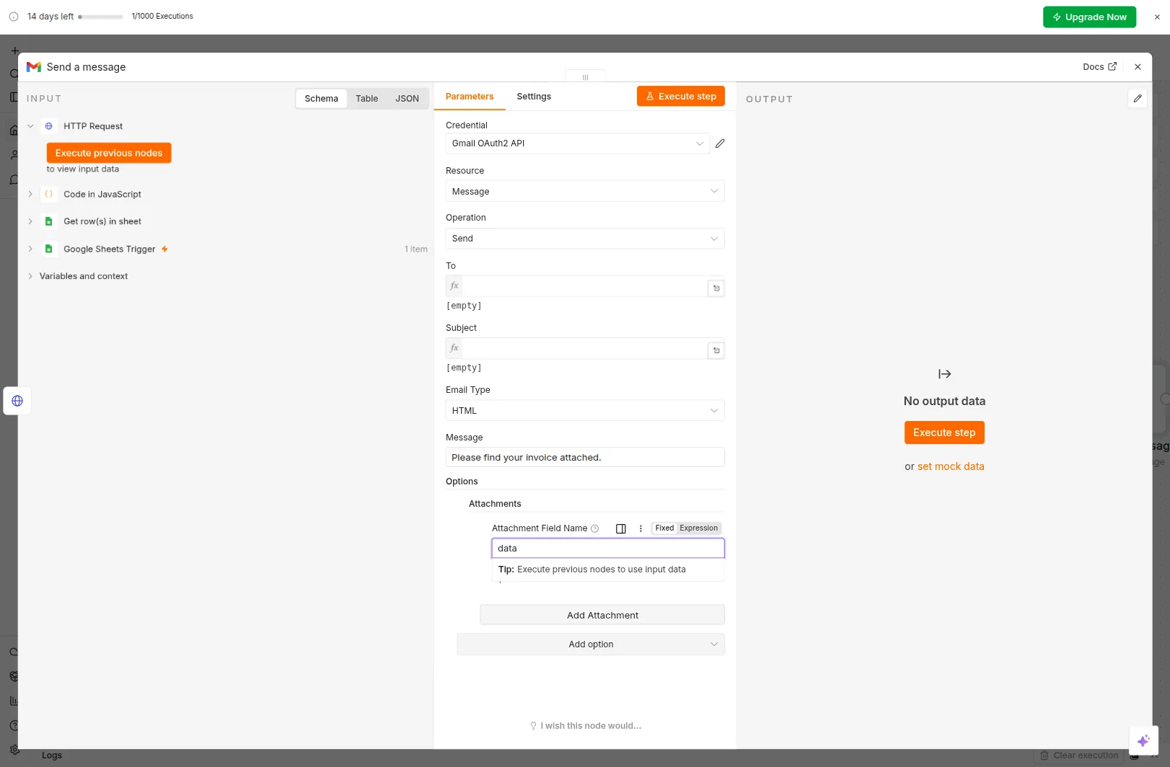Open focus panel for Attachment Field Name
This screenshot has width=1170, height=767.
621,528
